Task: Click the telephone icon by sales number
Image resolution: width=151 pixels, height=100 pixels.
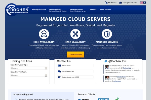Action: pyautogui.click(x=59, y=77)
